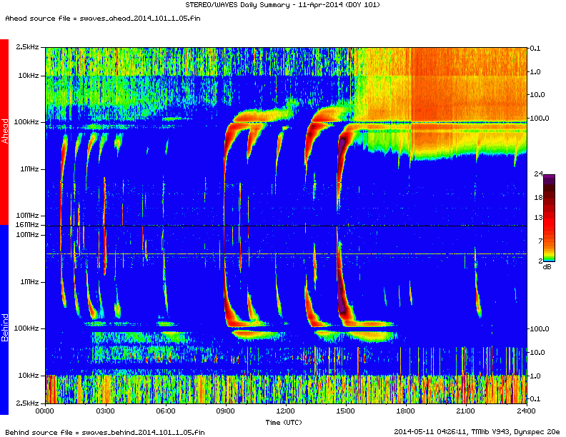
Task: Click the 15:00 time tick label
Action: 345,411
